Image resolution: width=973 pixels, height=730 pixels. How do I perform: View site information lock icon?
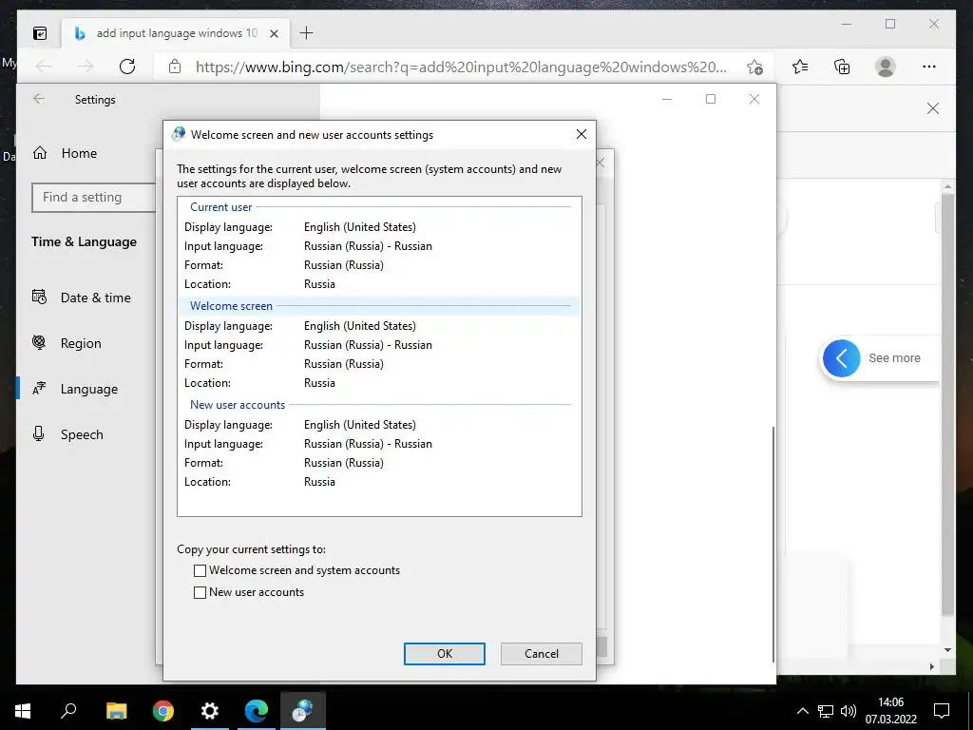(175, 67)
